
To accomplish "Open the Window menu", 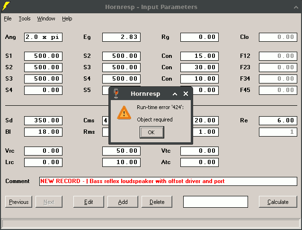I will tap(46, 18).
